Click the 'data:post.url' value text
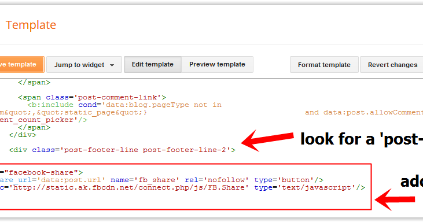423x222 pixels. tap(71, 180)
